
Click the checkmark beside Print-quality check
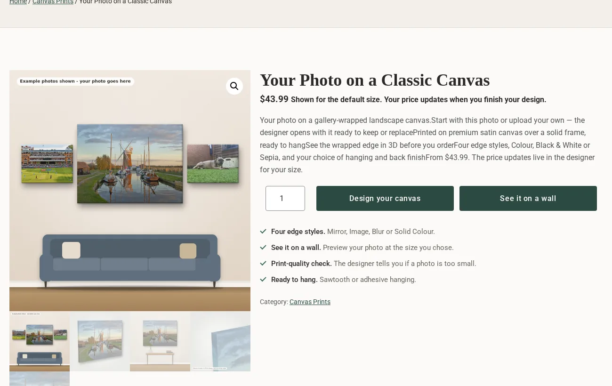click(x=263, y=263)
